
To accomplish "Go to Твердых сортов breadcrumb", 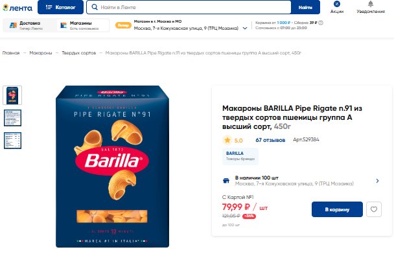I will point(79,52).
